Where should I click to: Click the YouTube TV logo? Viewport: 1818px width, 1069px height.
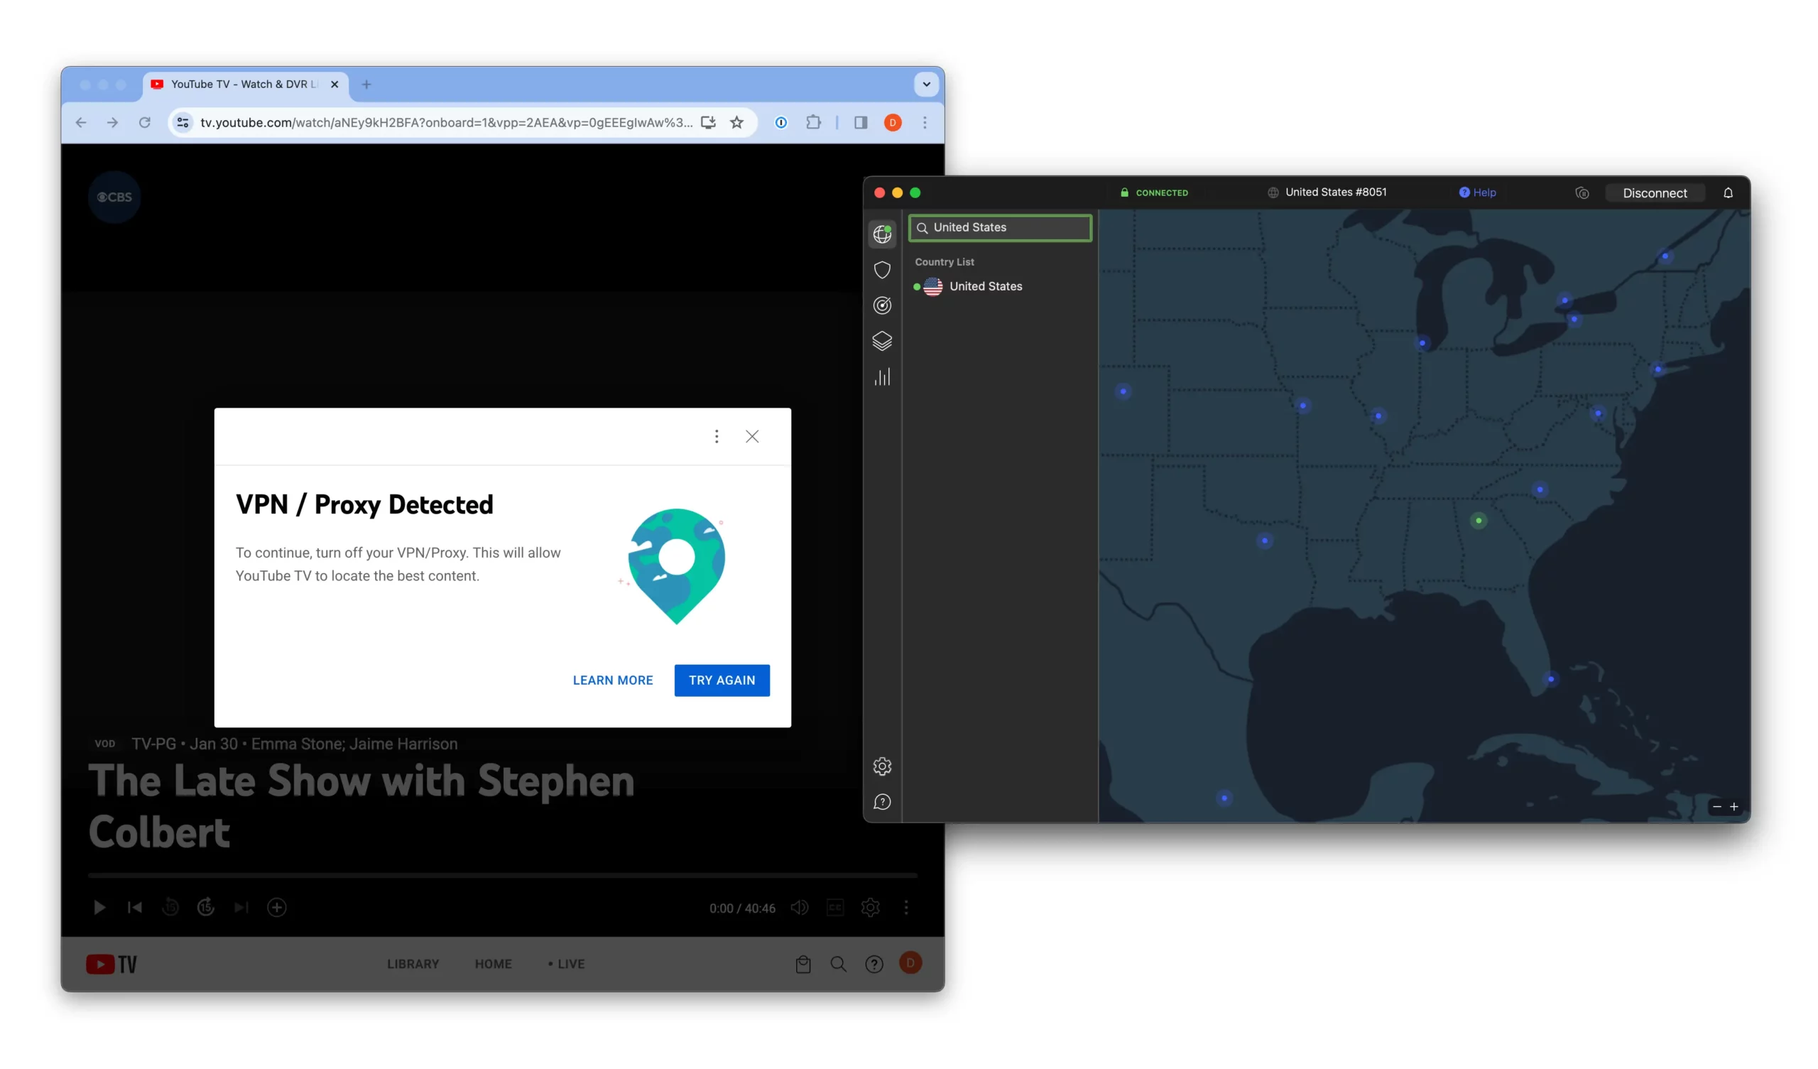tap(111, 965)
